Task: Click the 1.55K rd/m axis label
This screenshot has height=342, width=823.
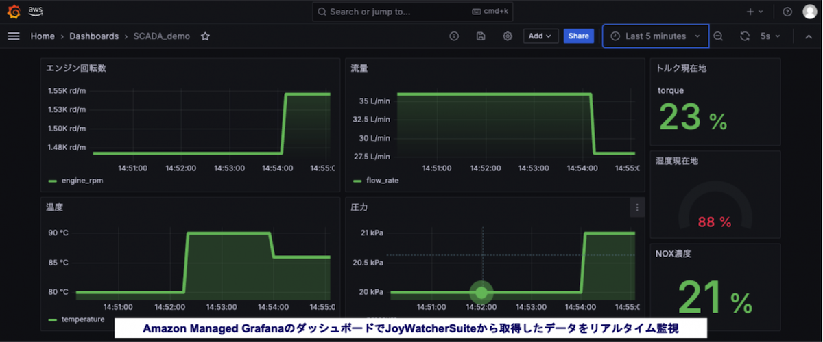Action: pyautogui.click(x=67, y=90)
